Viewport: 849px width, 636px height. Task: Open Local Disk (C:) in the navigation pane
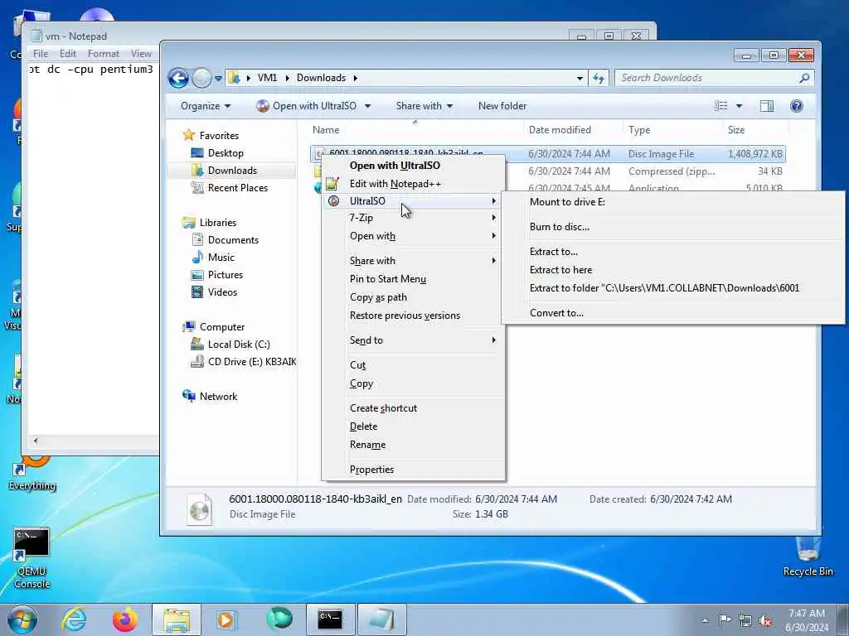(x=238, y=344)
